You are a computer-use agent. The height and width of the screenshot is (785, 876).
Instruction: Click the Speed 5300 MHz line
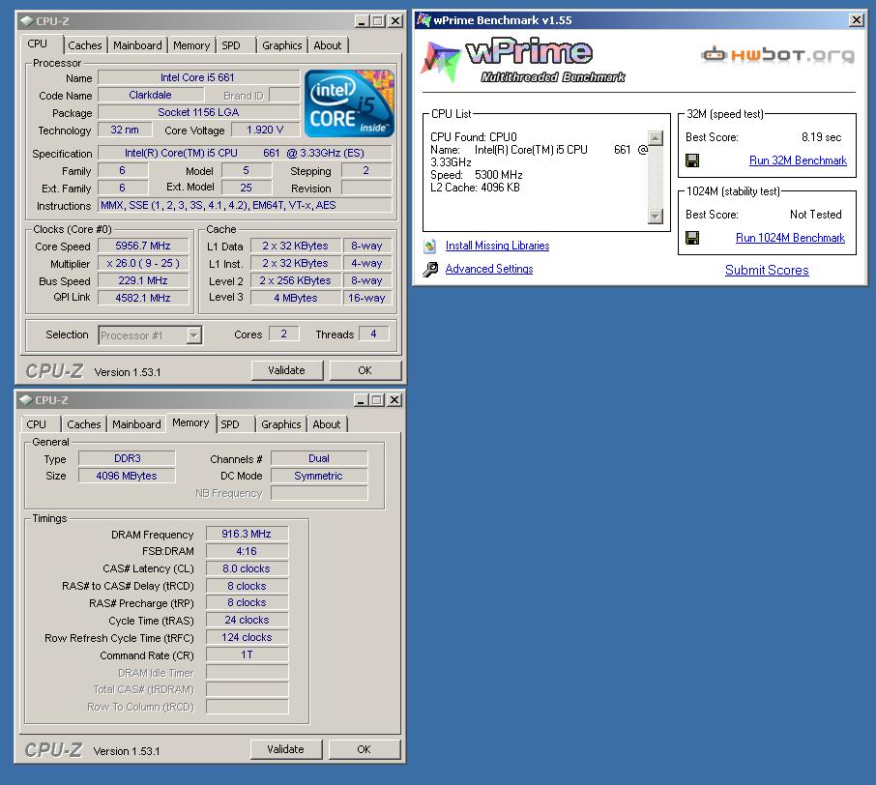tap(476, 175)
